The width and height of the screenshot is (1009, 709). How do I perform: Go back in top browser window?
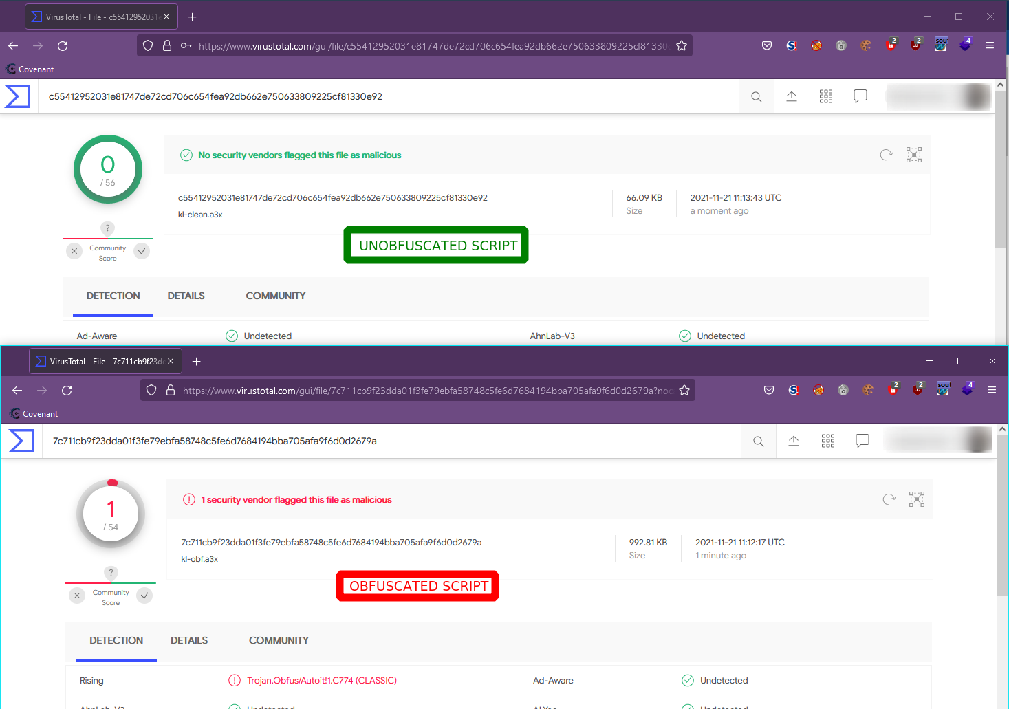(x=13, y=45)
